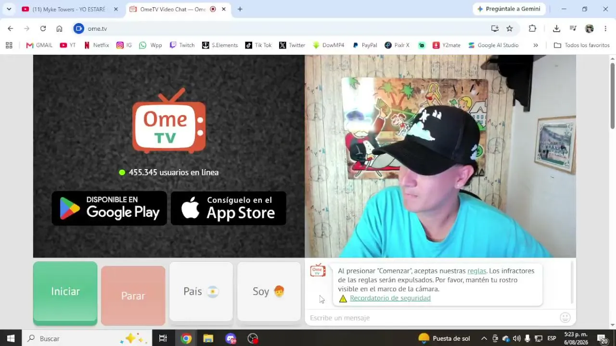Open the GMAIL bookmark
This screenshot has width=616, height=346.
click(x=39, y=45)
